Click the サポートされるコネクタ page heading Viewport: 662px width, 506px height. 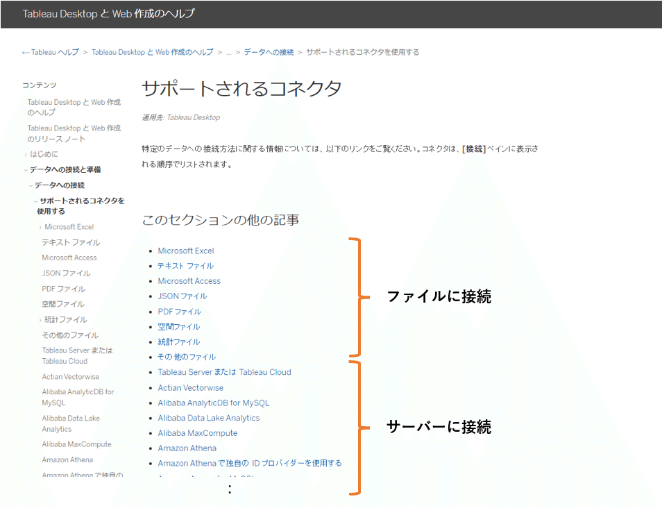click(241, 89)
